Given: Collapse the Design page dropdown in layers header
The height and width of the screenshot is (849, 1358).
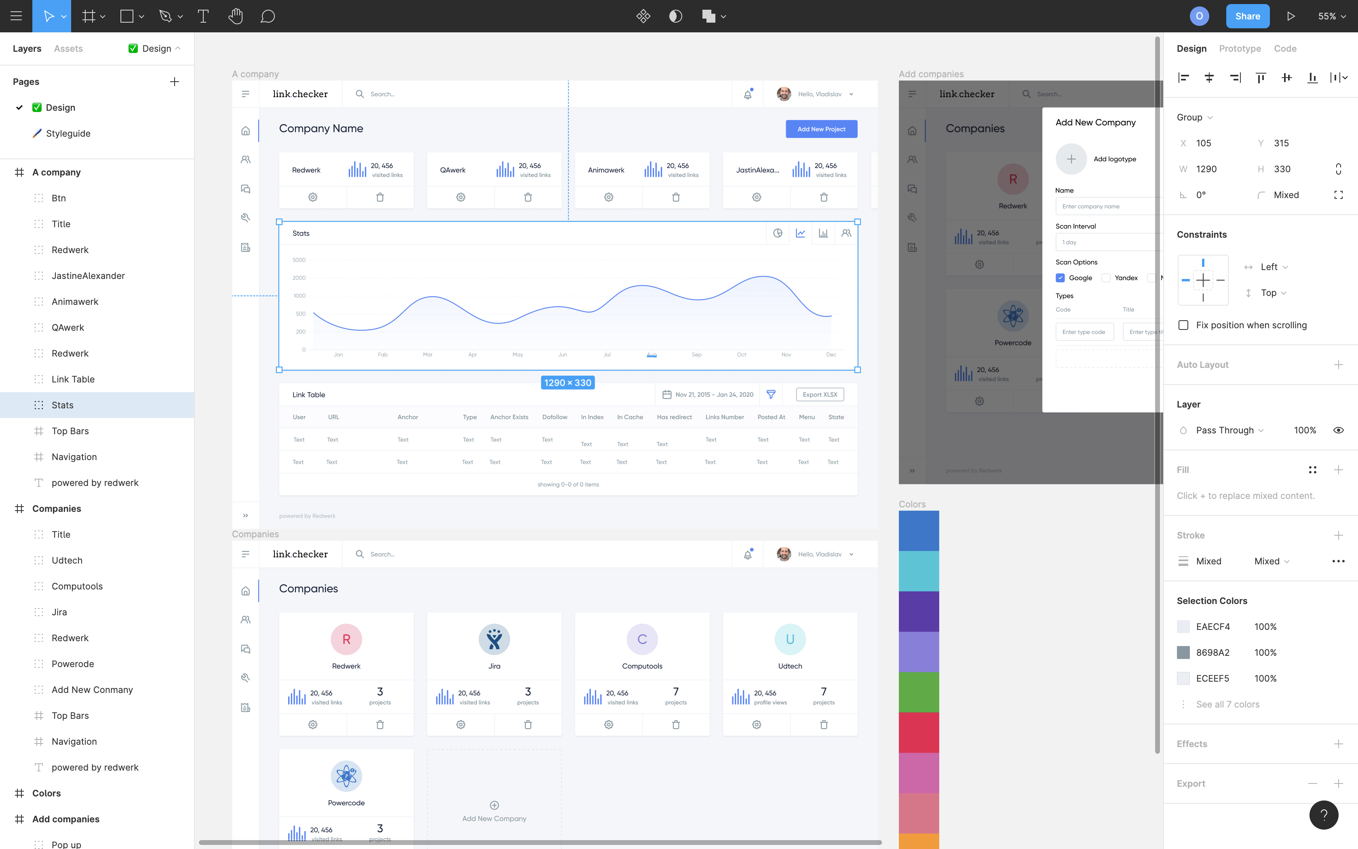Looking at the screenshot, I should pyautogui.click(x=154, y=48).
